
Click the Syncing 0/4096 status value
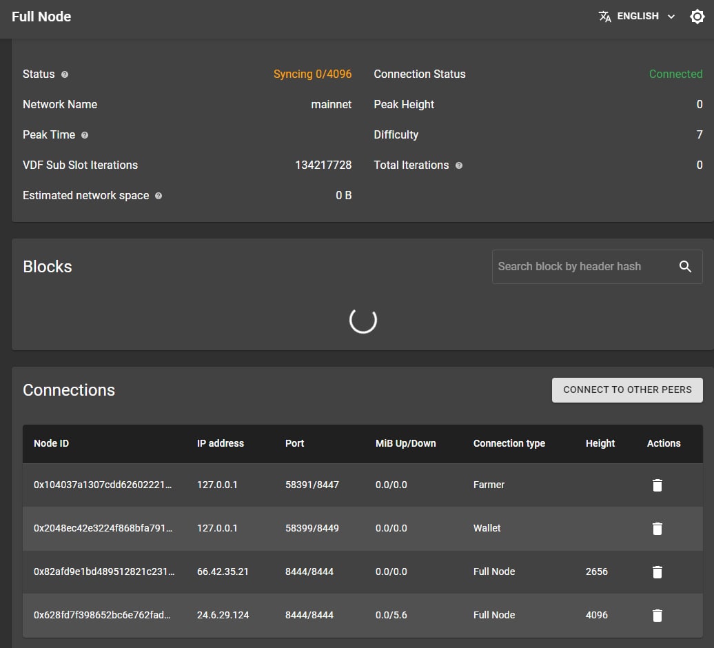click(x=312, y=74)
